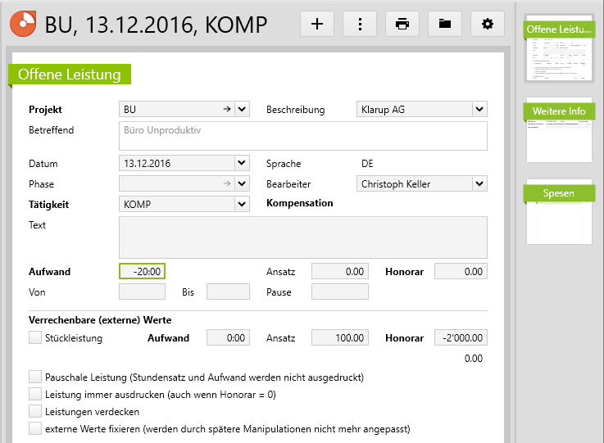Click the arrow icon in Phase field
The width and height of the screenshot is (604, 443).
[226, 183]
